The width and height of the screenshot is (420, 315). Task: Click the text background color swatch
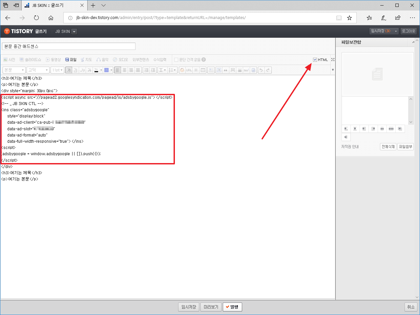coord(106,70)
